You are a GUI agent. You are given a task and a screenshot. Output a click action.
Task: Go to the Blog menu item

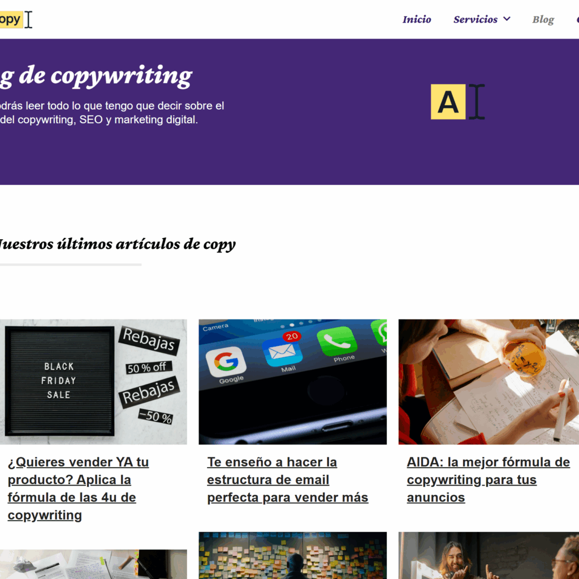pos(543,20)
